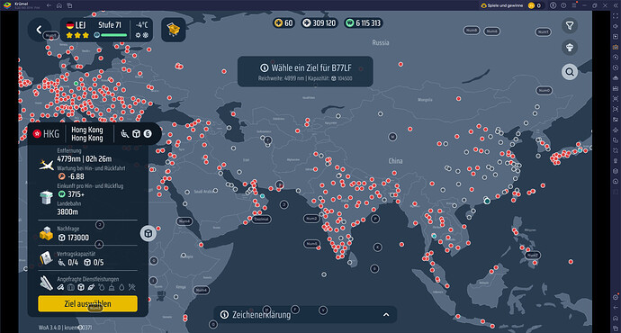Click the Stufe 71 level progress bar

coord(113,35)
